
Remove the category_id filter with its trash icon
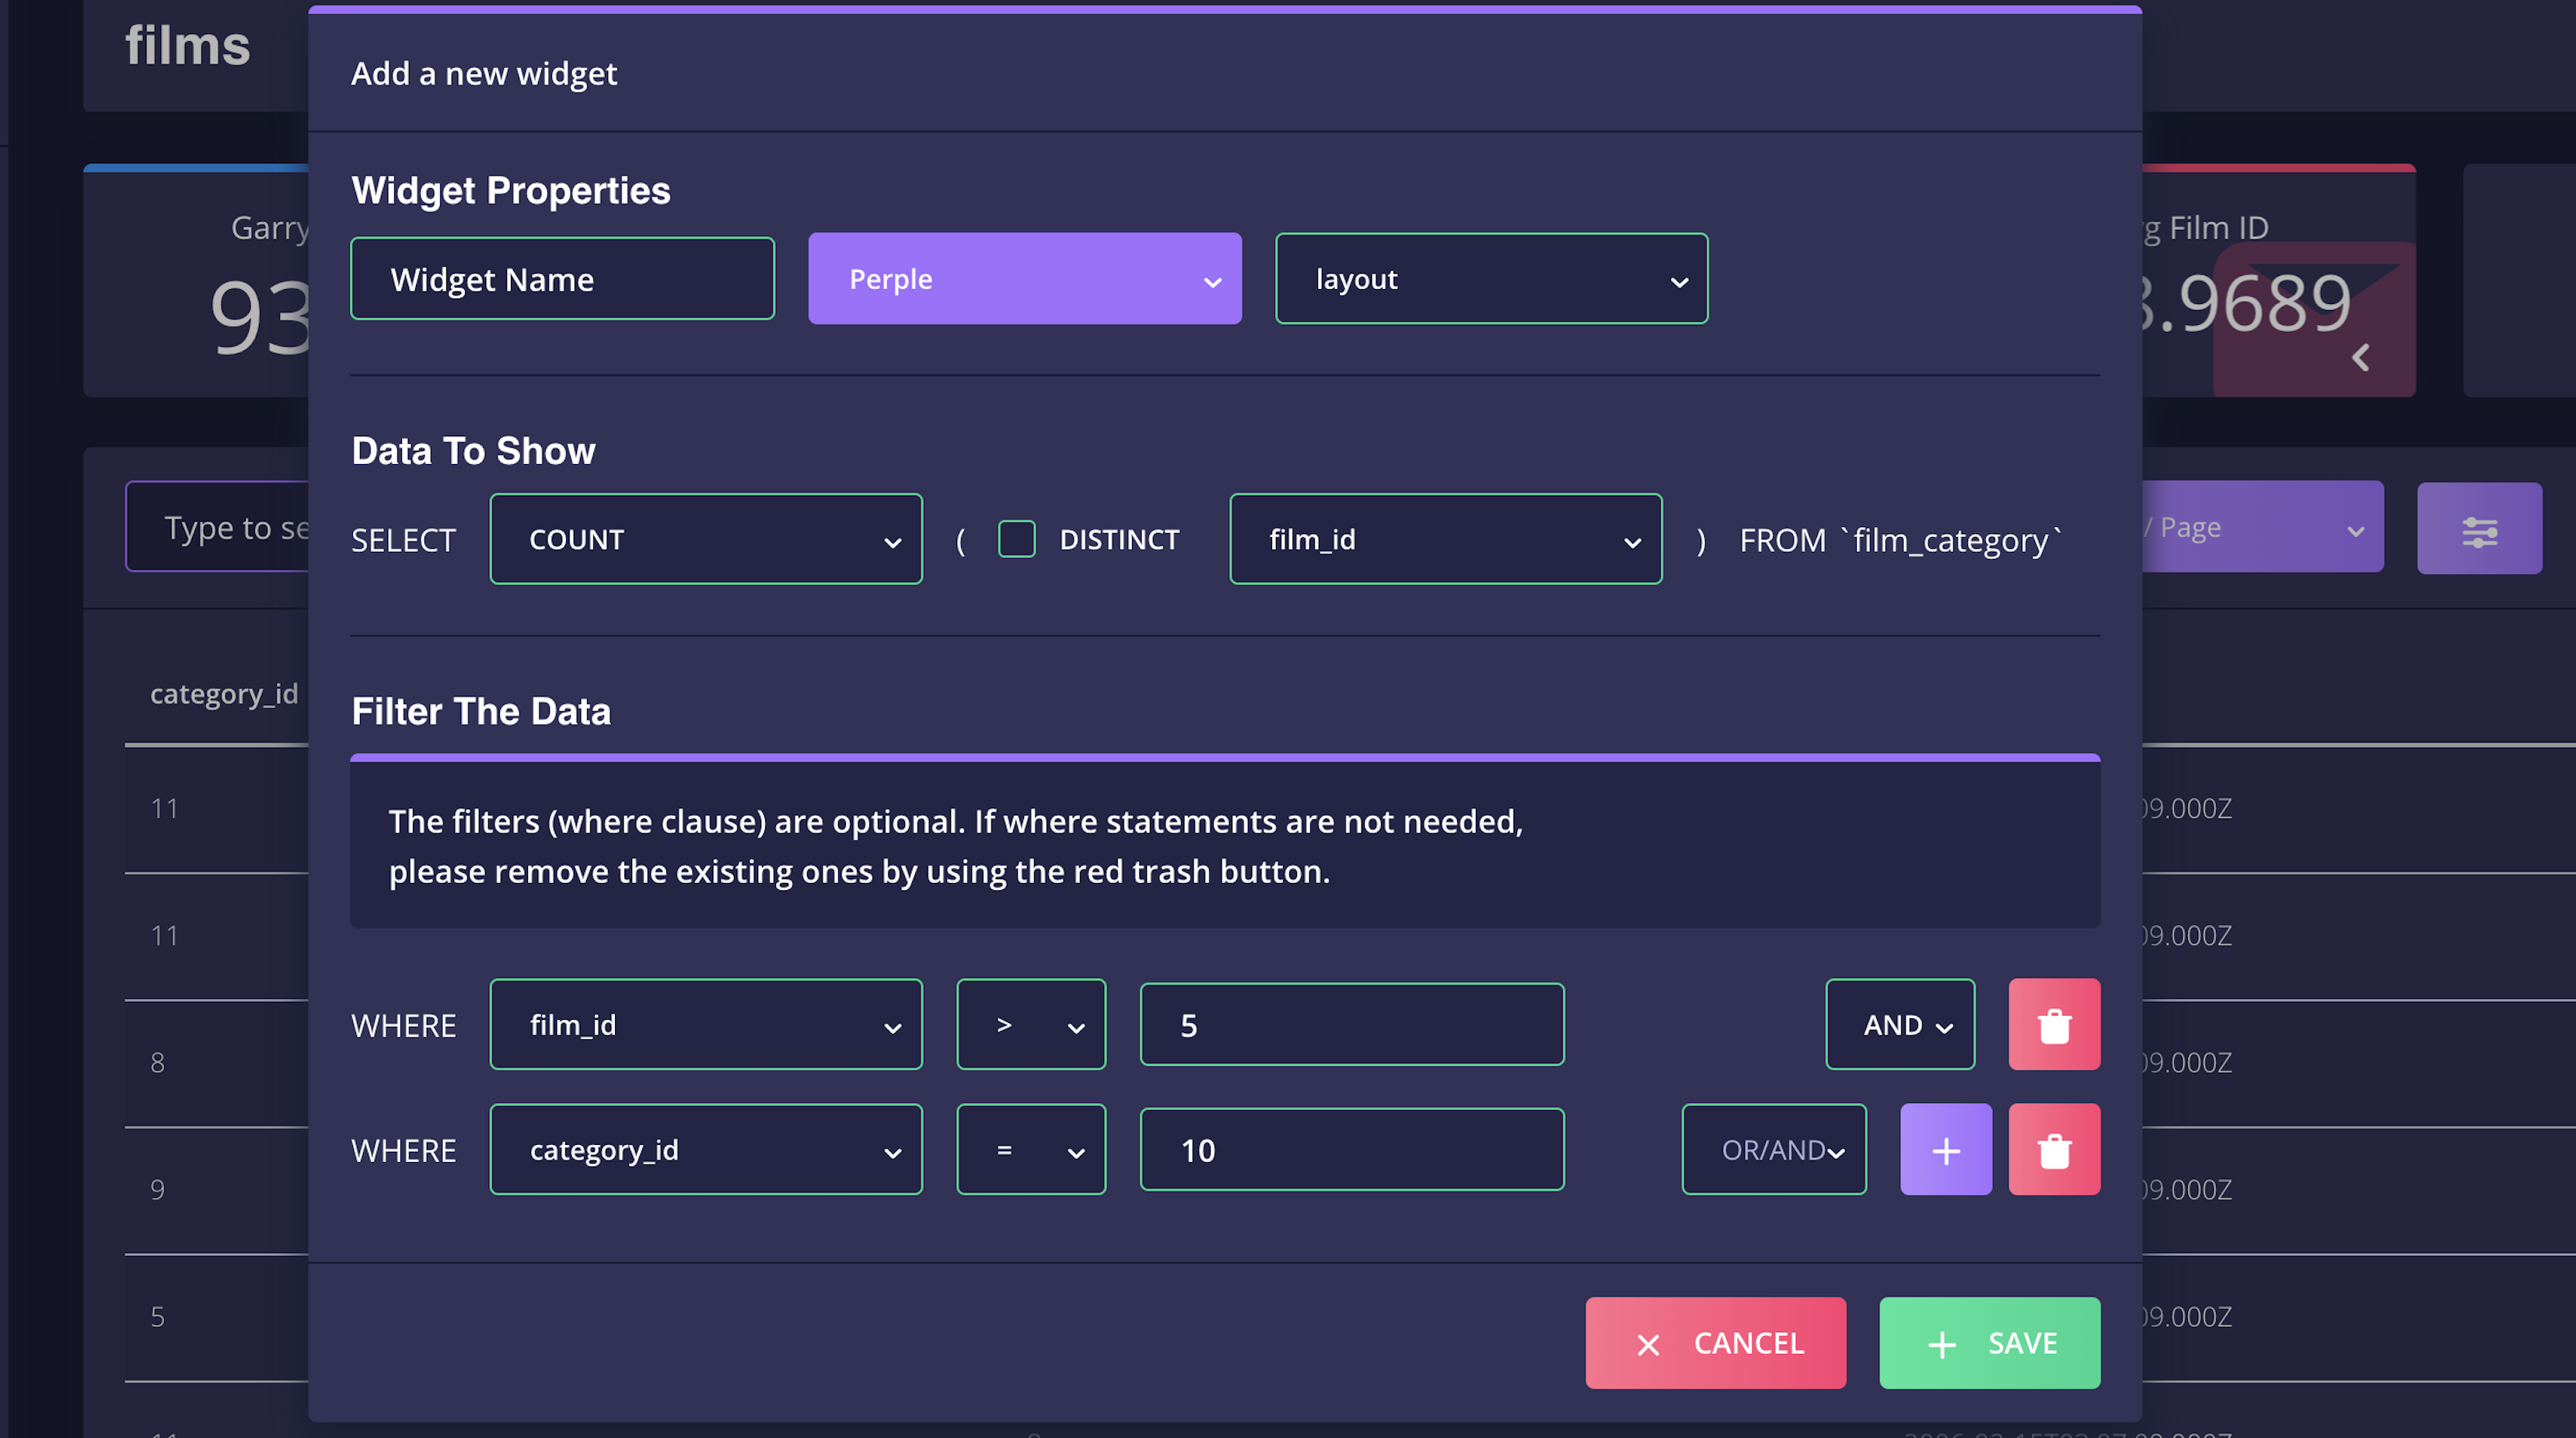[x=2054, y=1150]
